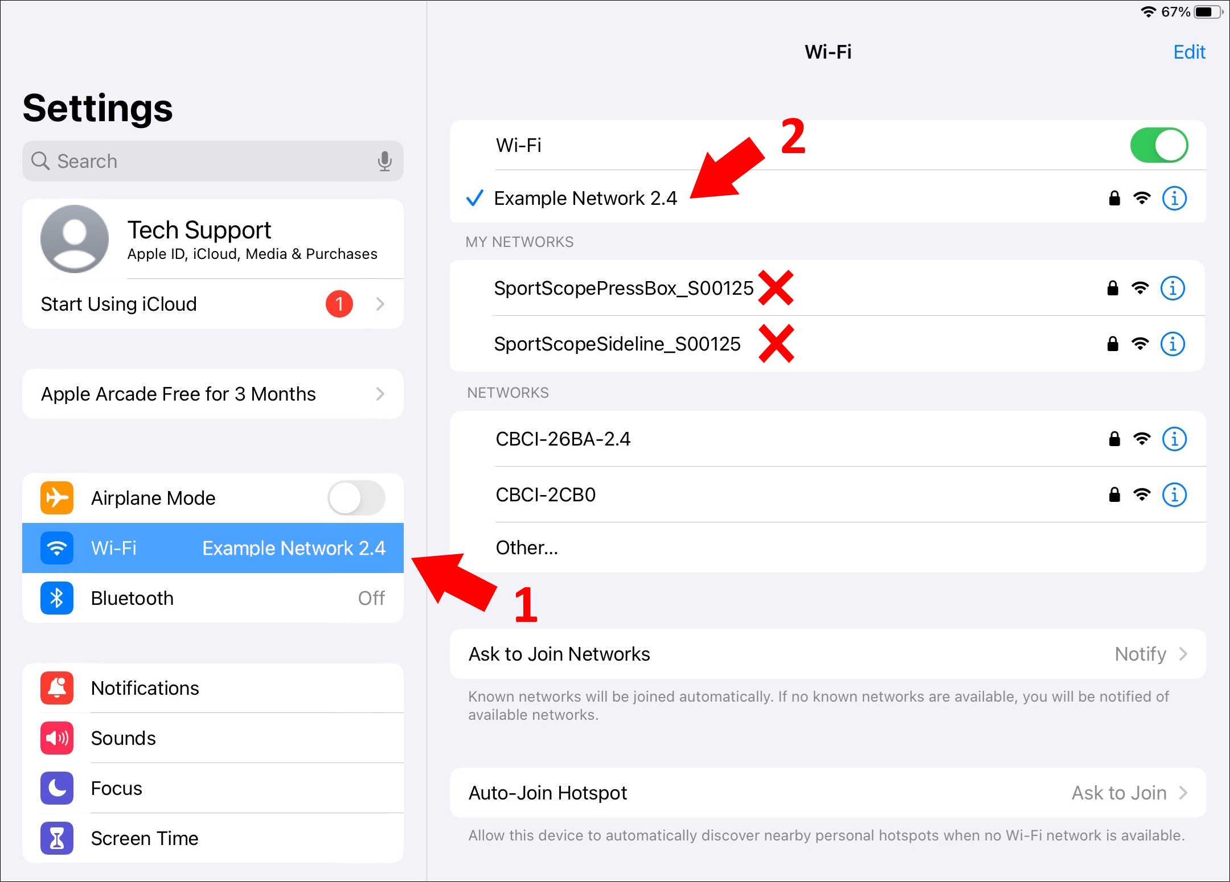1230x882 pixels.
Task: Tap the Bluetooth sidebar icon
Action: [x=57, y=598]
